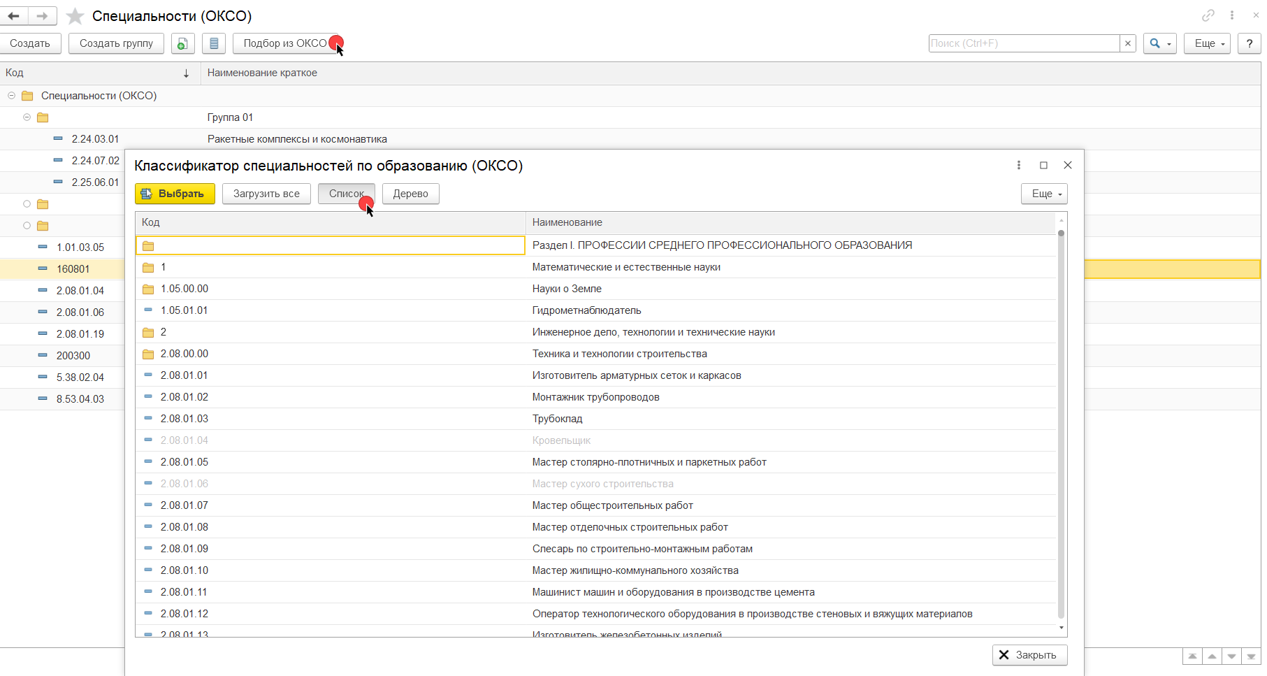
Task: Clear the search field with X
Action: tap(1127, 43)
